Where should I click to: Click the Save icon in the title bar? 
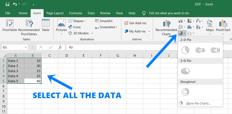tap(8, 4)
